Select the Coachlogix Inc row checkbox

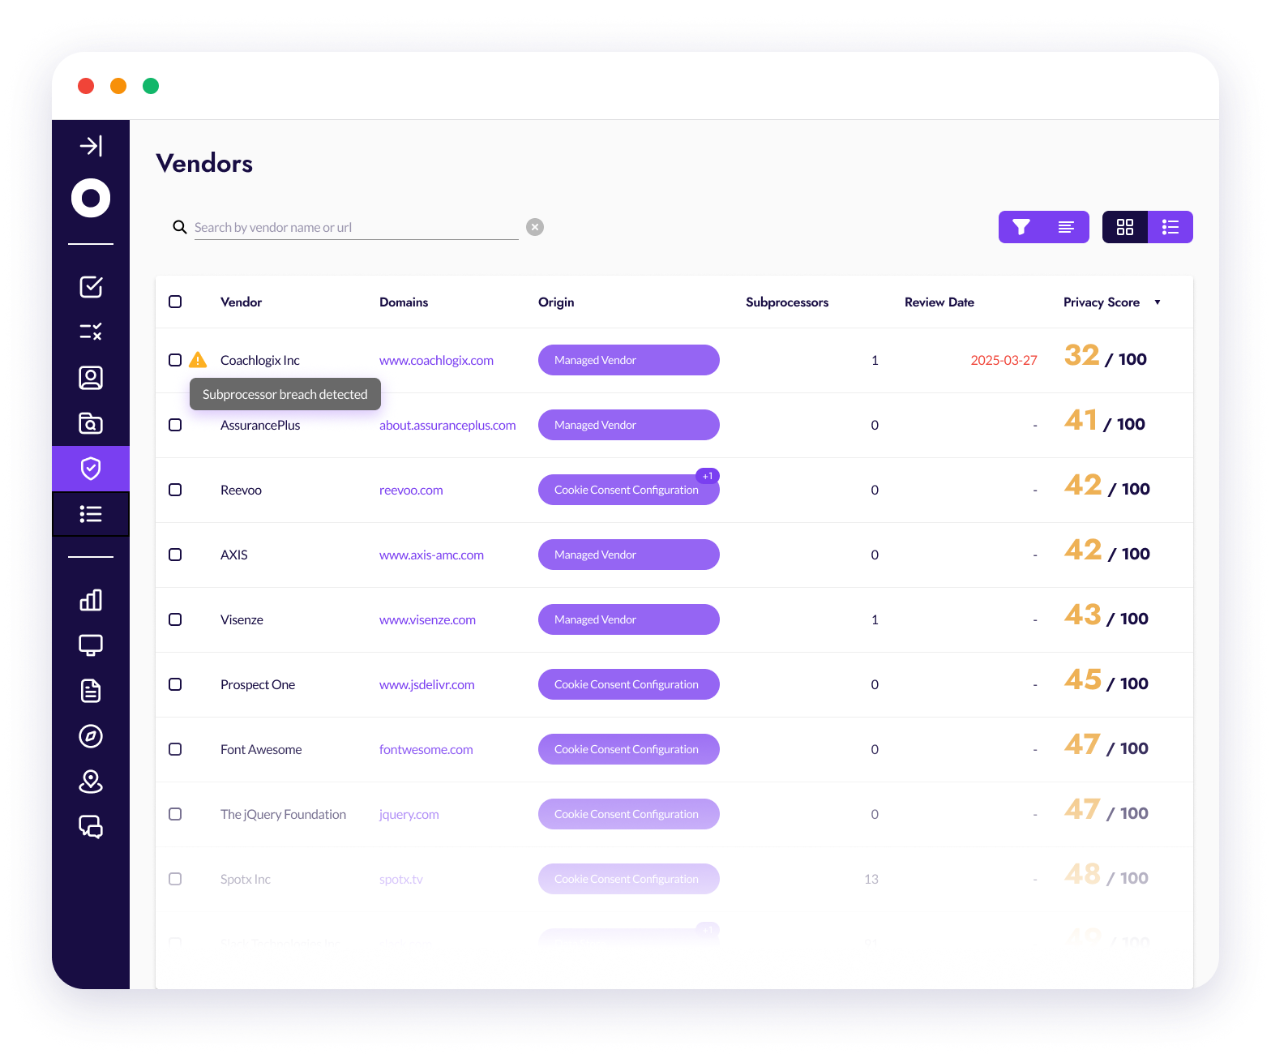175,360
